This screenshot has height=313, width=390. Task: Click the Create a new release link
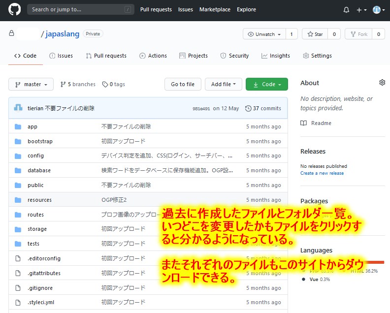322,173
